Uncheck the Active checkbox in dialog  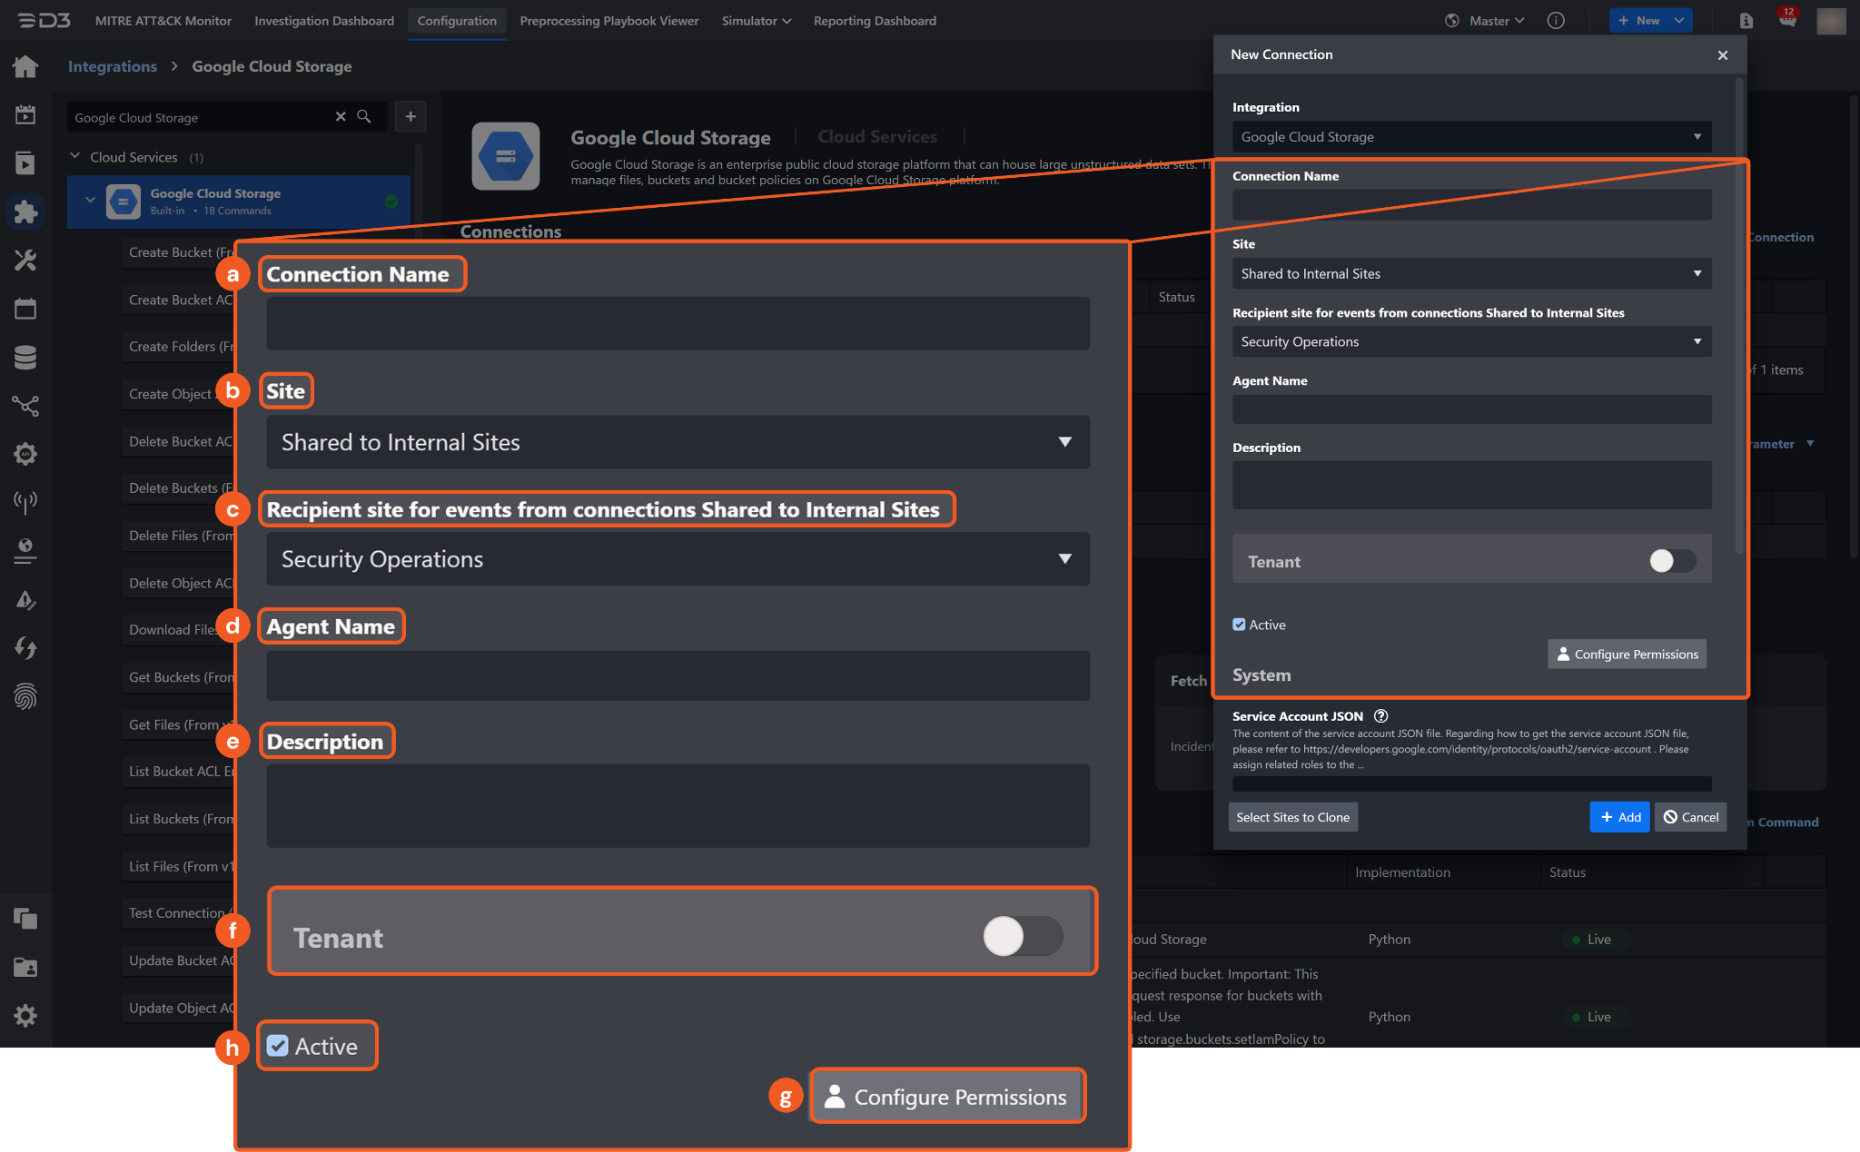pyautogui.click(x=1239, y=625)
